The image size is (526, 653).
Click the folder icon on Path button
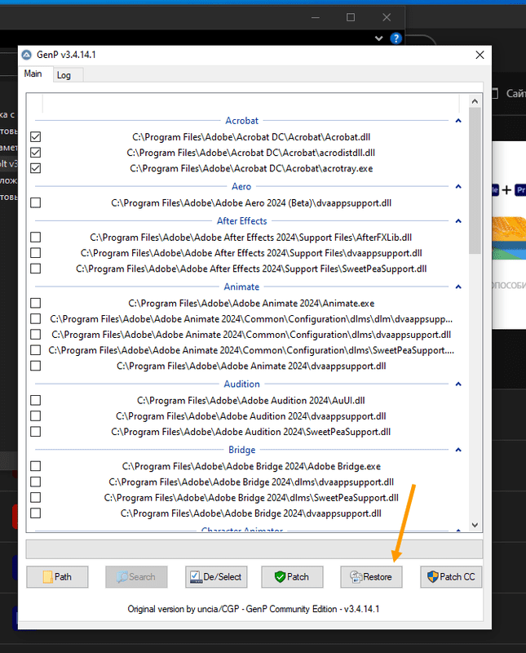pyautogui.click(x=47, y=577)
